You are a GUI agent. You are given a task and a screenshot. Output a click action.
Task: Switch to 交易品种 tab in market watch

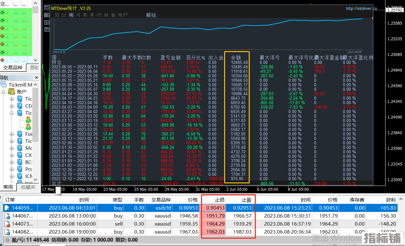13,67
